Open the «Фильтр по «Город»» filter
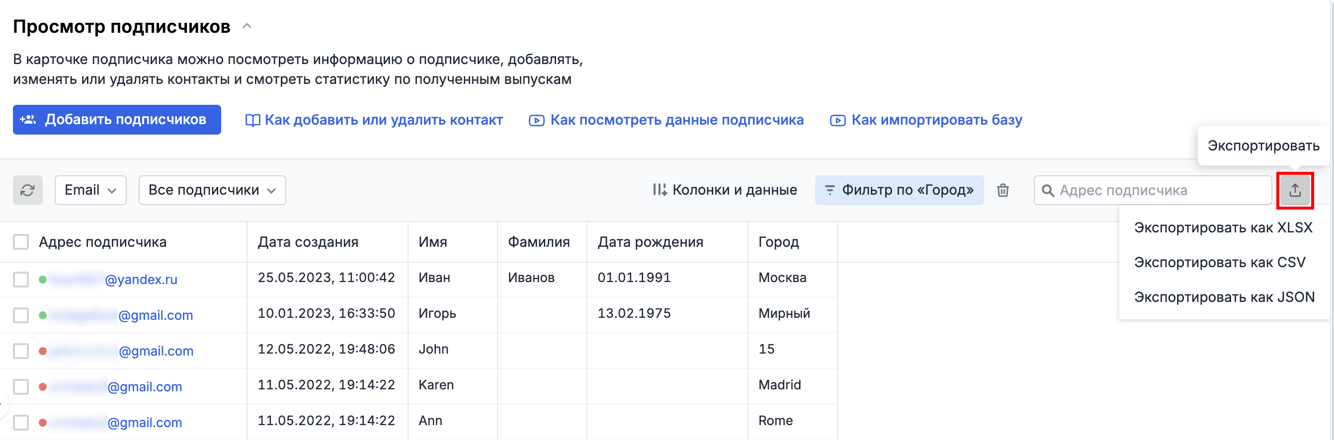Screen dimensions: 1334x440 coord(899,191)
